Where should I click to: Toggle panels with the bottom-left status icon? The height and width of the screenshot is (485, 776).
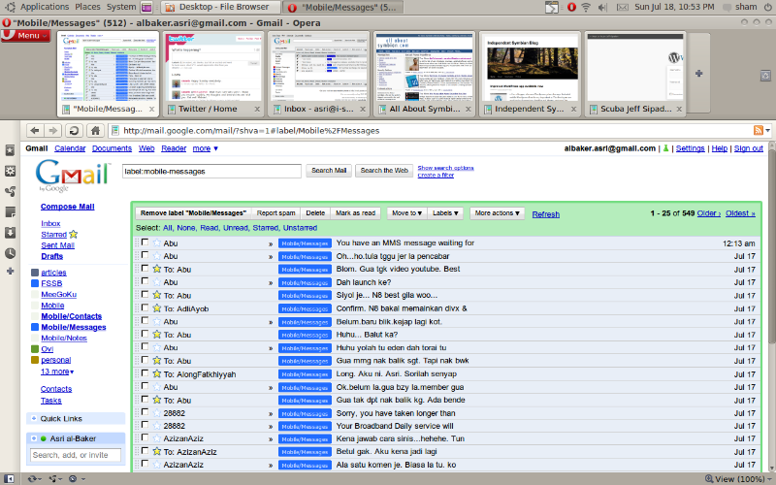9,478
